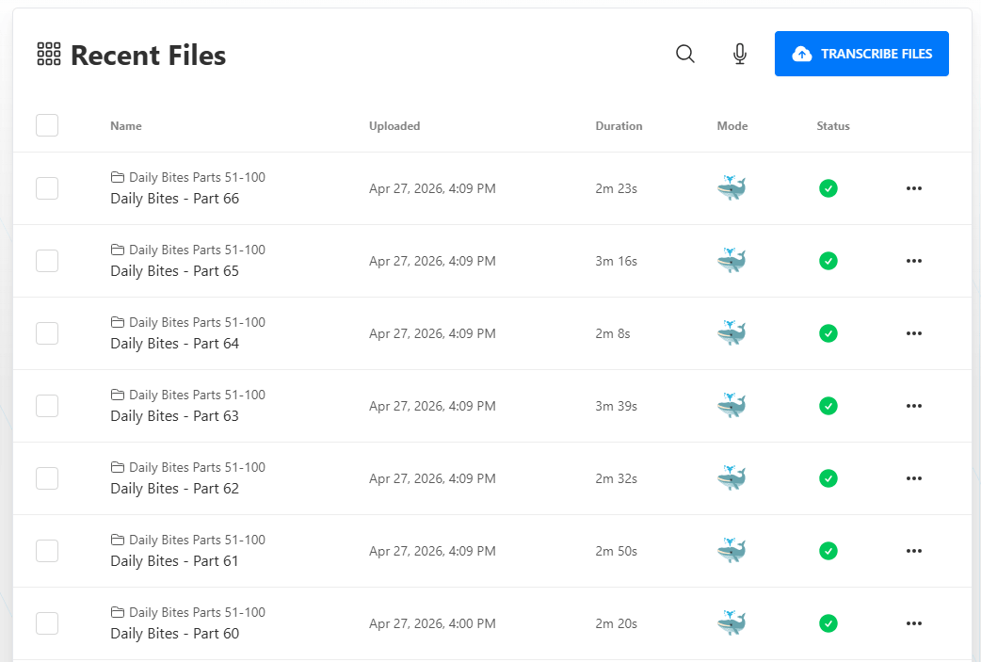Toggle the select-all checkbox in header
Image resolution: width=981 pixels, height=662 pixels.
[x=47, y=125]
